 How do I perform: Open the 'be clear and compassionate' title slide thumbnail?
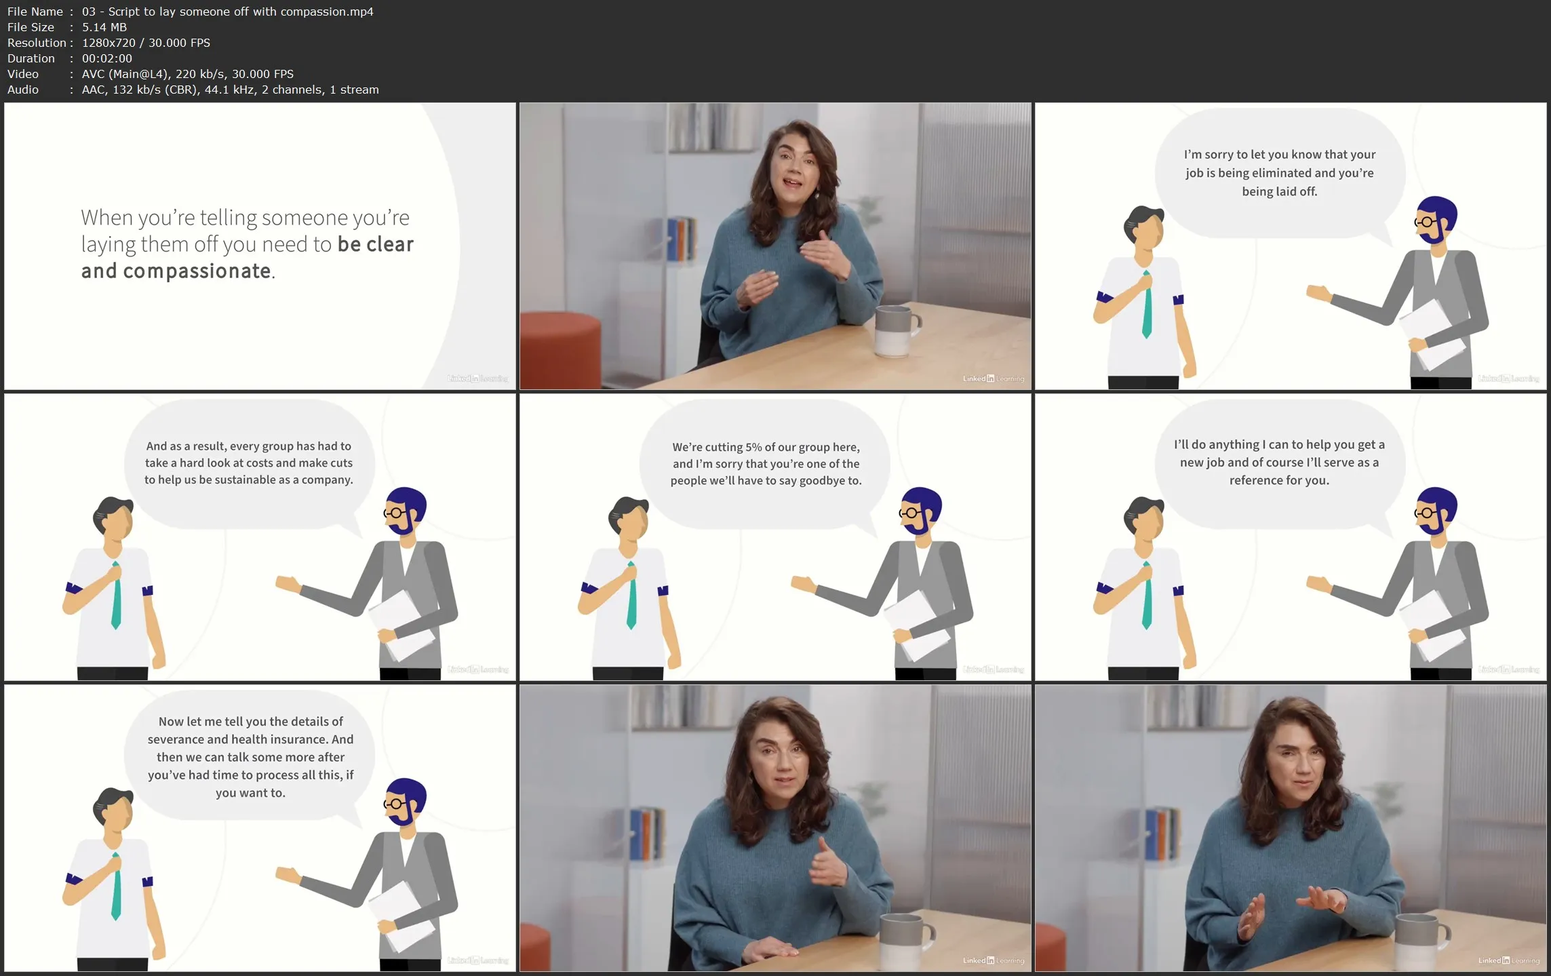260,246
